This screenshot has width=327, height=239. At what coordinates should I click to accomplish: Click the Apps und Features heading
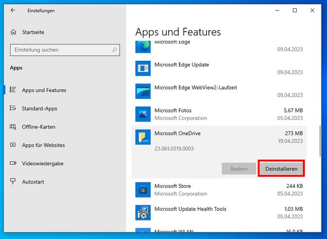tap(178, 32)
